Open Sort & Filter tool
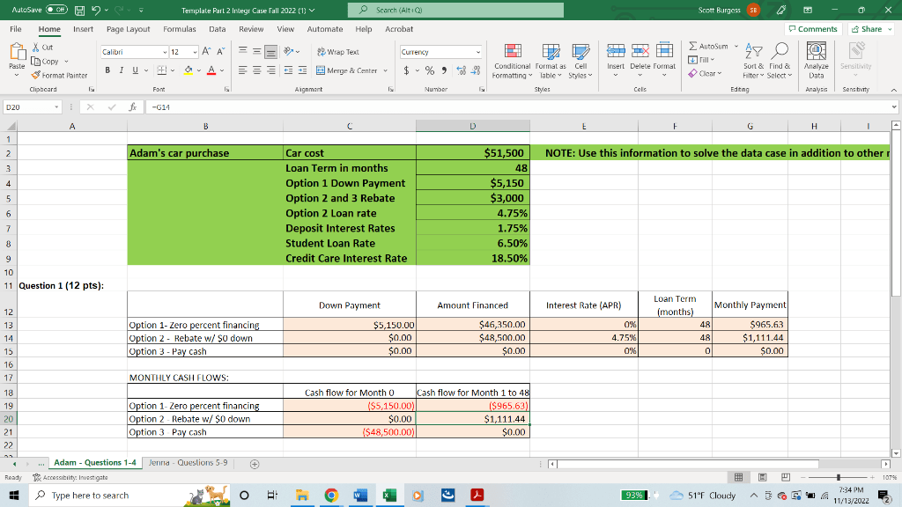The width and height of the screenshot is (902, 507). 753,61
